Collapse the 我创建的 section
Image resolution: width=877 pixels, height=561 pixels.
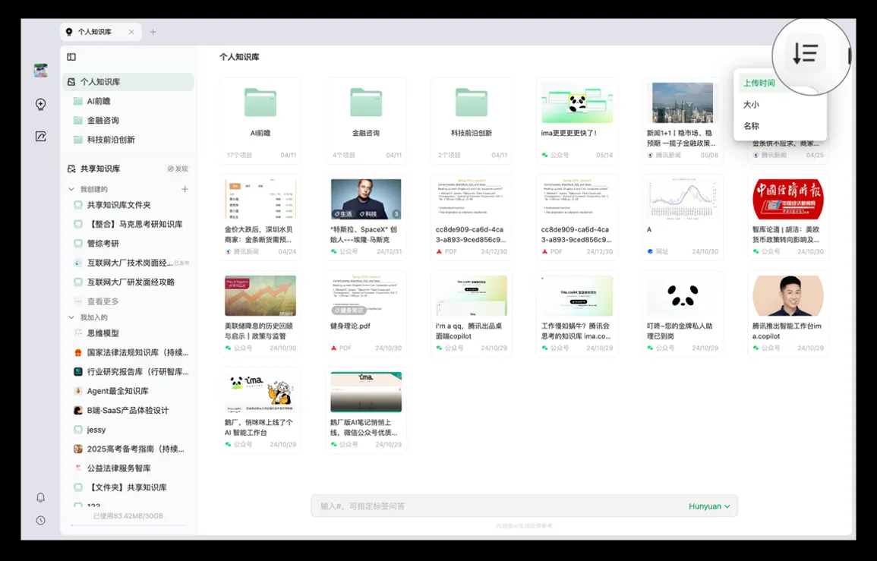click(72, 189)
